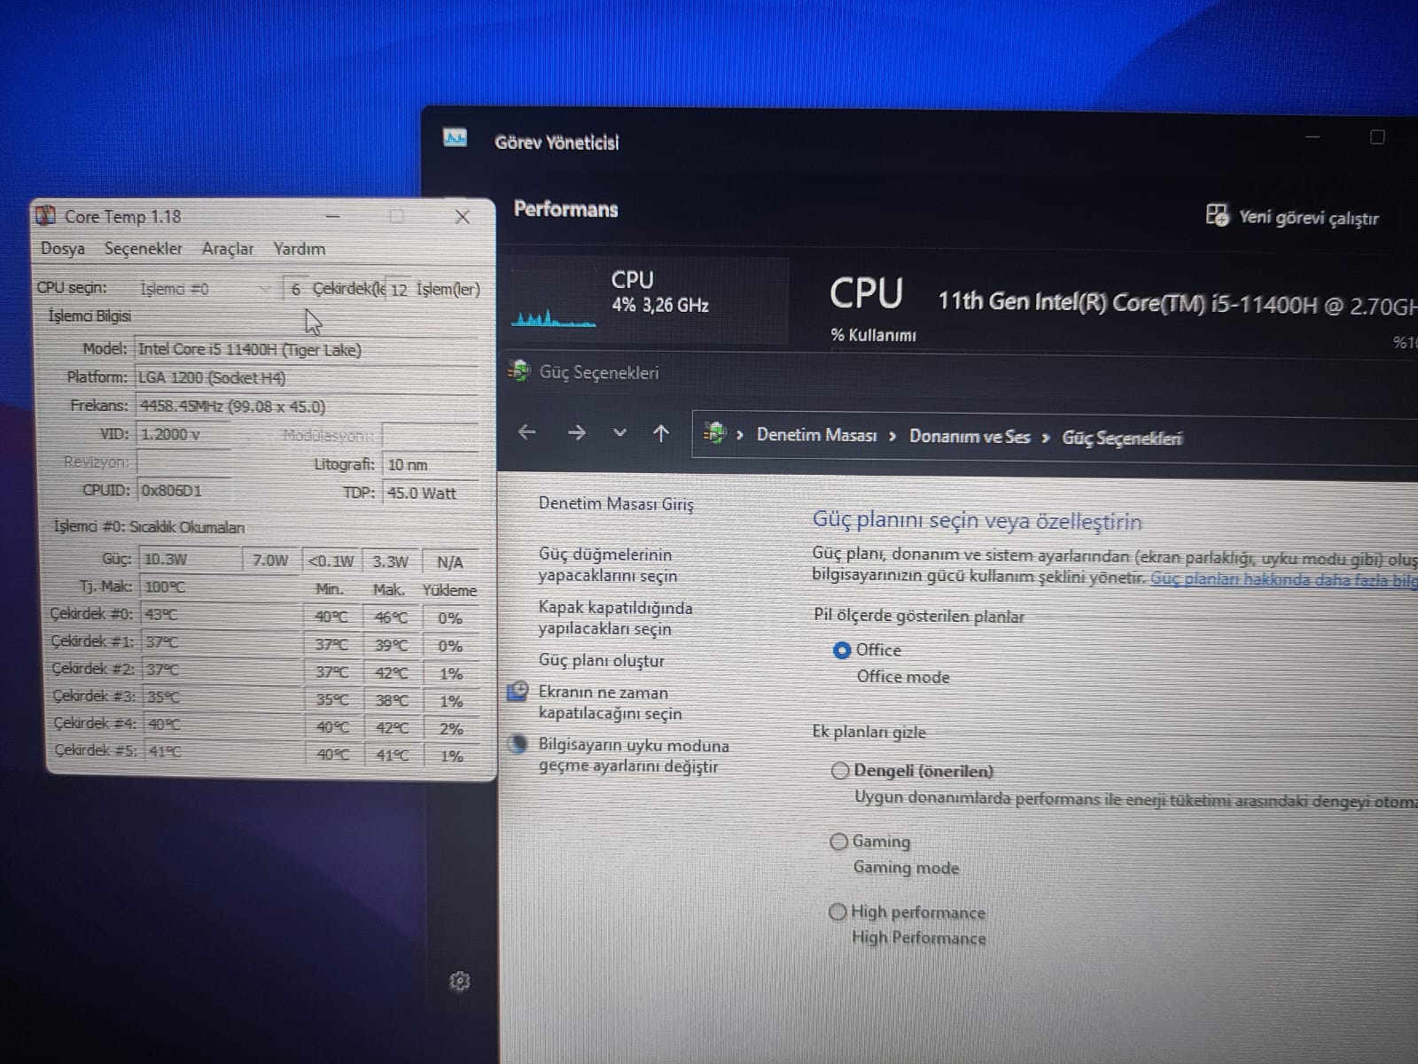Click the Performans tab heading in Task Manager
Image resolution: width=1418 pixels, height=1064 pixels.
[x=566, y=209]
